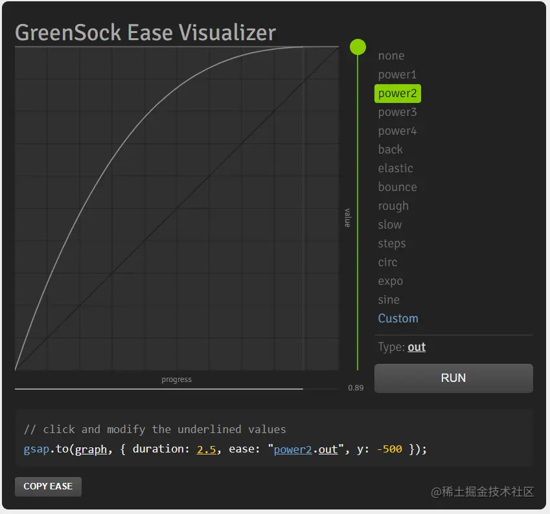Click the ease curve graph area
The width and height of the screenshot is (550, 514).
pyautogui.click(x=177, y=208)
